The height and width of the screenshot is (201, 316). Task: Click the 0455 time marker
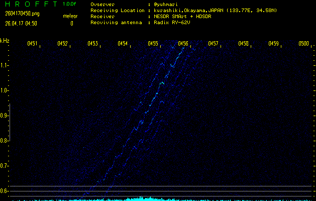click(x=153, y=44)
